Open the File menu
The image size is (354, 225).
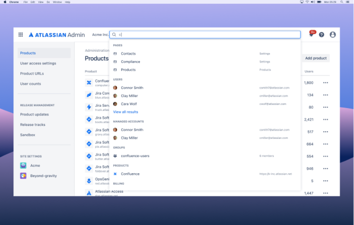(x=26, y=2)
